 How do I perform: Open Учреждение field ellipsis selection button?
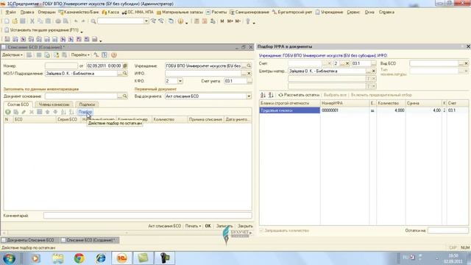[x=244, y=66]
